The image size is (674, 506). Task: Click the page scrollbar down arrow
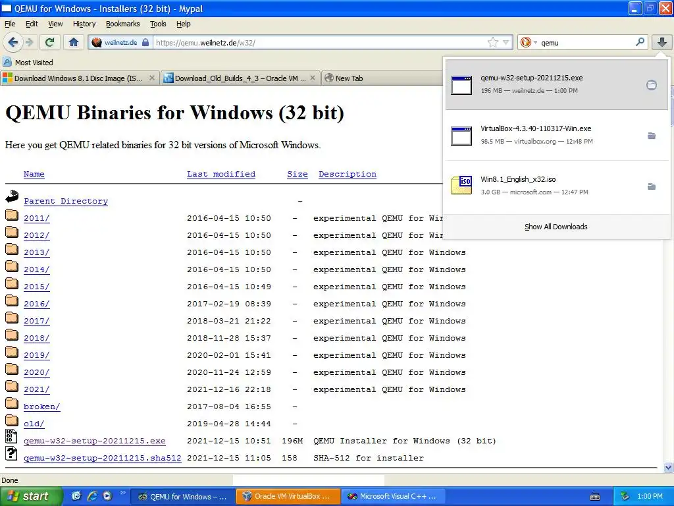click(x=669, y=467)
